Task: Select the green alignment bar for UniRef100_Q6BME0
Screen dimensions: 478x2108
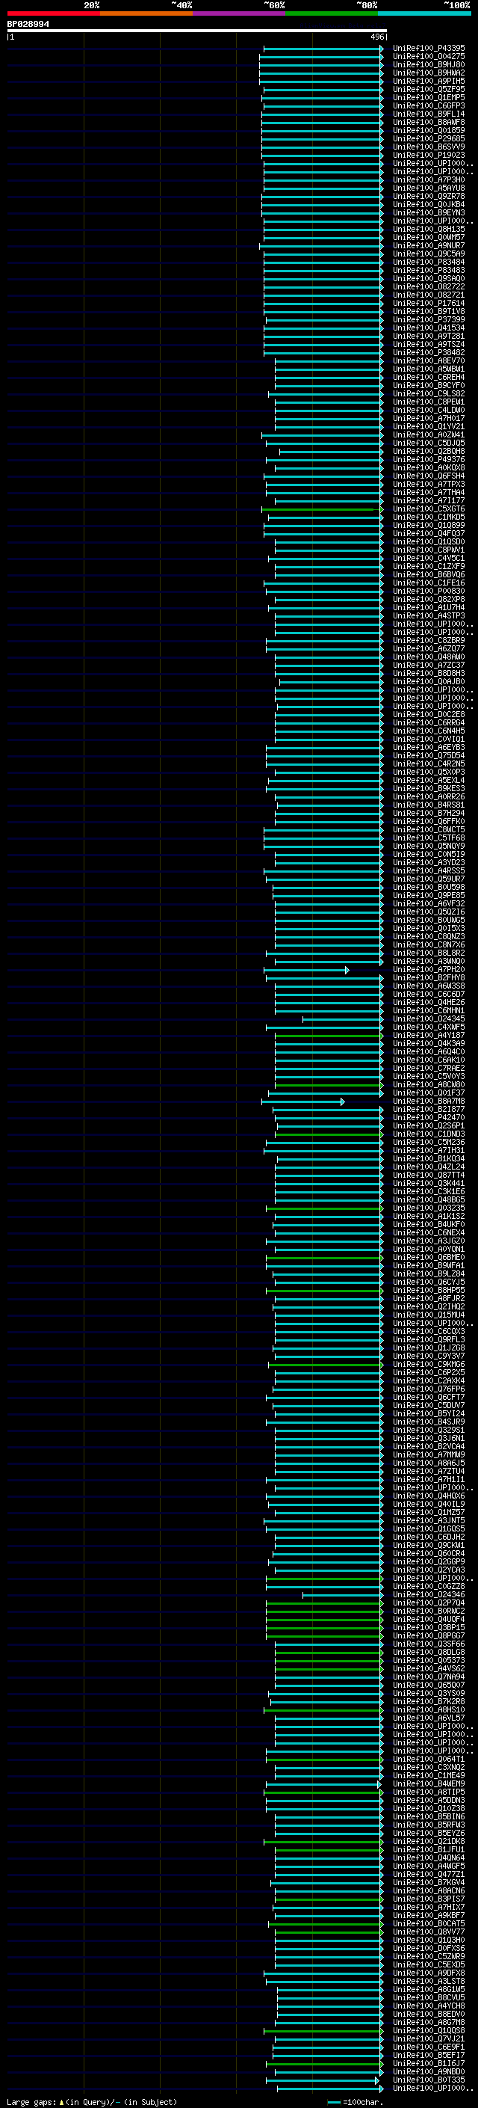Action: (324, 1258)
